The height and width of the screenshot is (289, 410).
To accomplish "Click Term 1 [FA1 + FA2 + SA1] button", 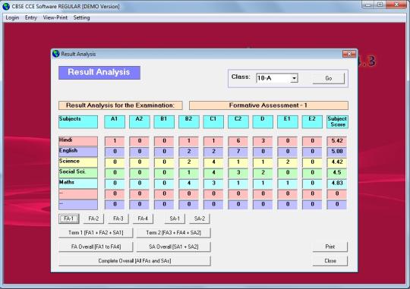I will (x=96, y=233).
